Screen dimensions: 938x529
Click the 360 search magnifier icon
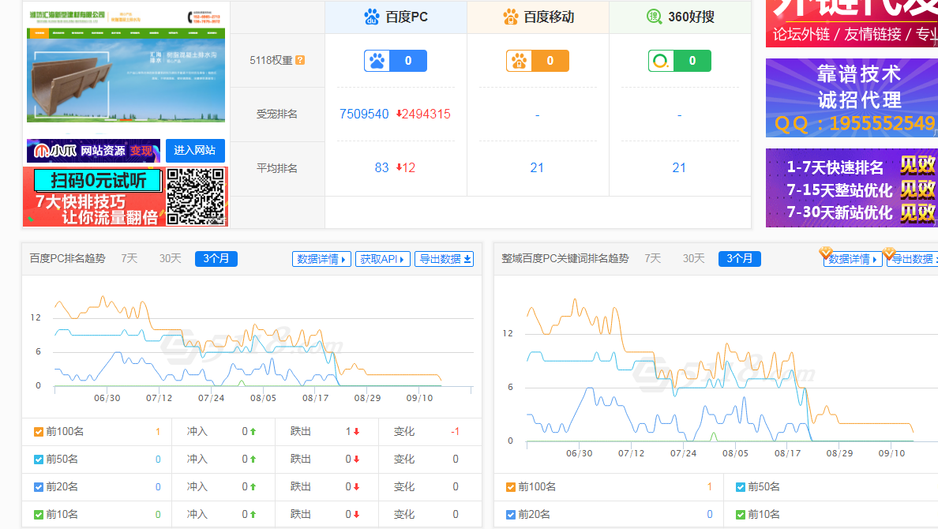click(655, 17)
